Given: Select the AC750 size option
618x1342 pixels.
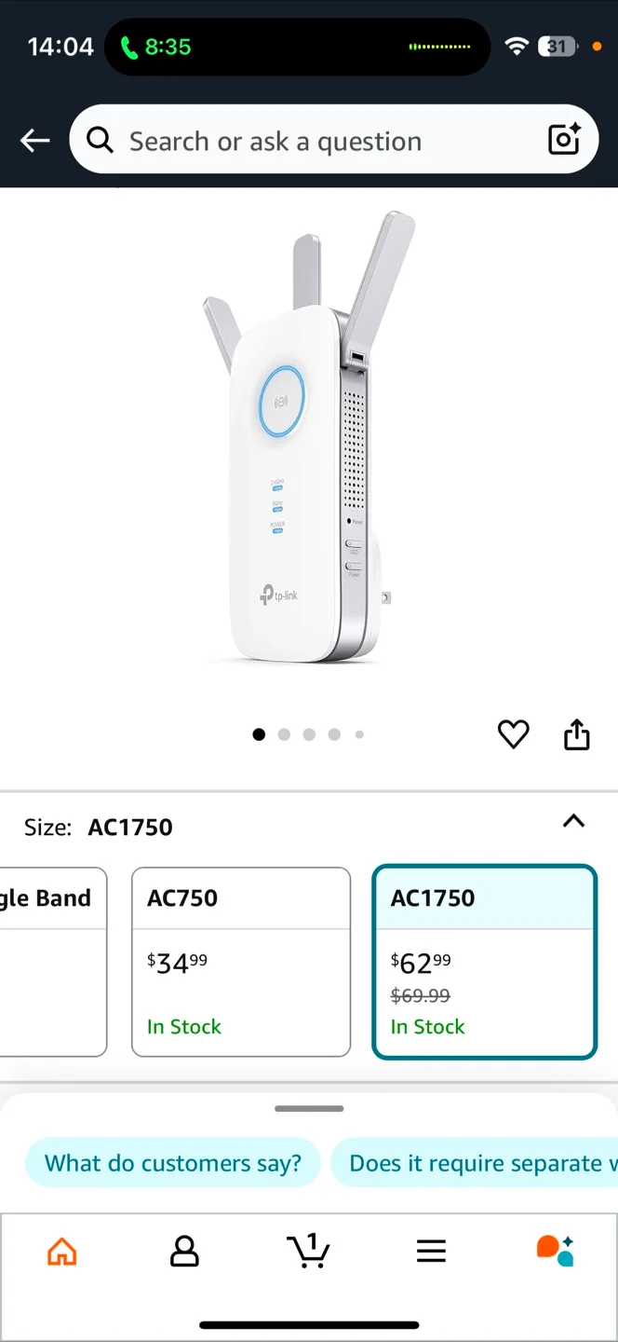Looking at the screenshot, I should 240,962.
